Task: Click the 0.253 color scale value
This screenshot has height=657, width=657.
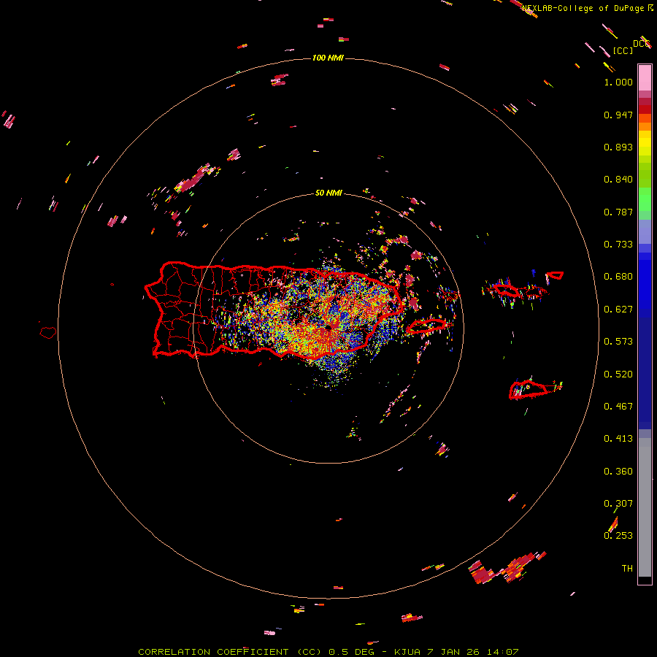Action: pyautogui.click(x=618, y=536)
